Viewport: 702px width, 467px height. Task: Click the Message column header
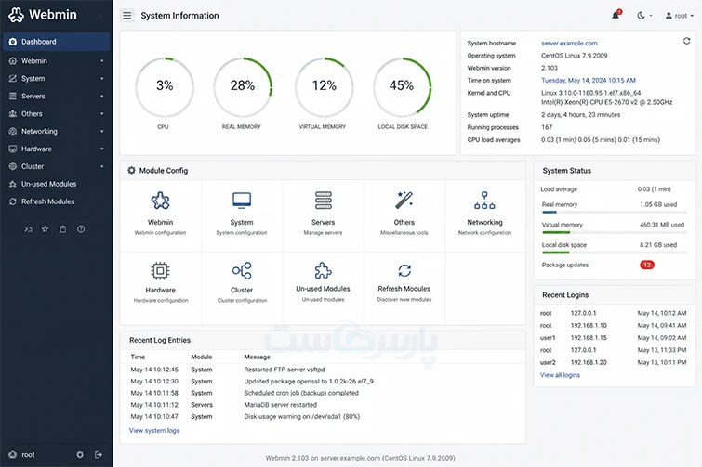coord(257,357)
